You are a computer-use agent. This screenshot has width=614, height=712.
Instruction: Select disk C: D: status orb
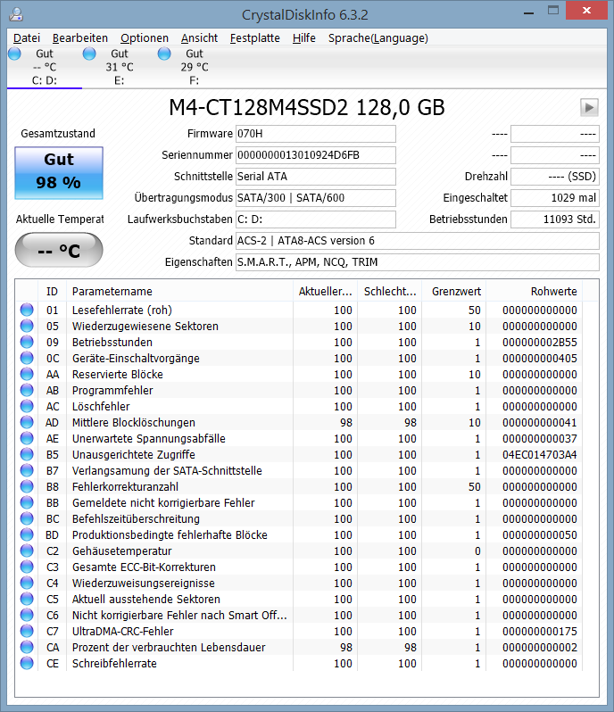tap(14, 54)
